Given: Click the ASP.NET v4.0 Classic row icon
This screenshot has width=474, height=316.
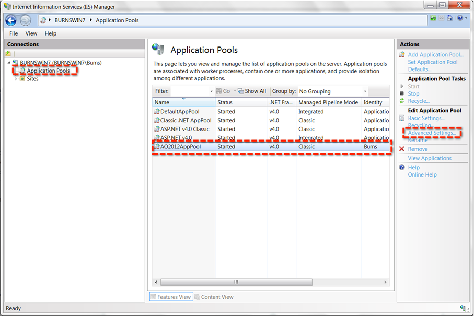Looking at the screenshot, I should [157, 129].
